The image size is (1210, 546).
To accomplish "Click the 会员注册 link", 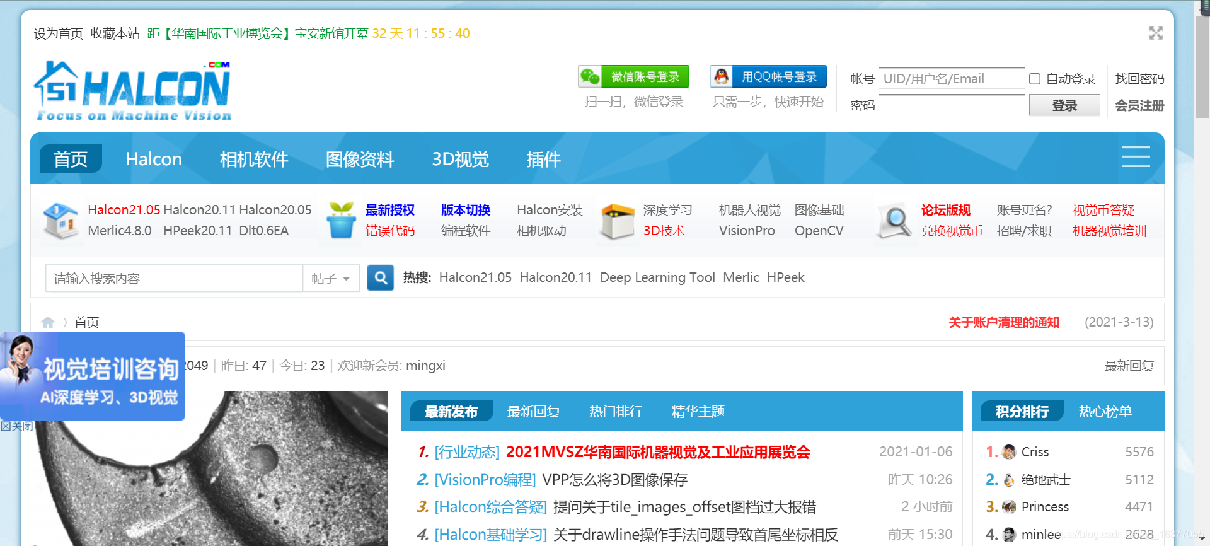I will point(1139,105).
